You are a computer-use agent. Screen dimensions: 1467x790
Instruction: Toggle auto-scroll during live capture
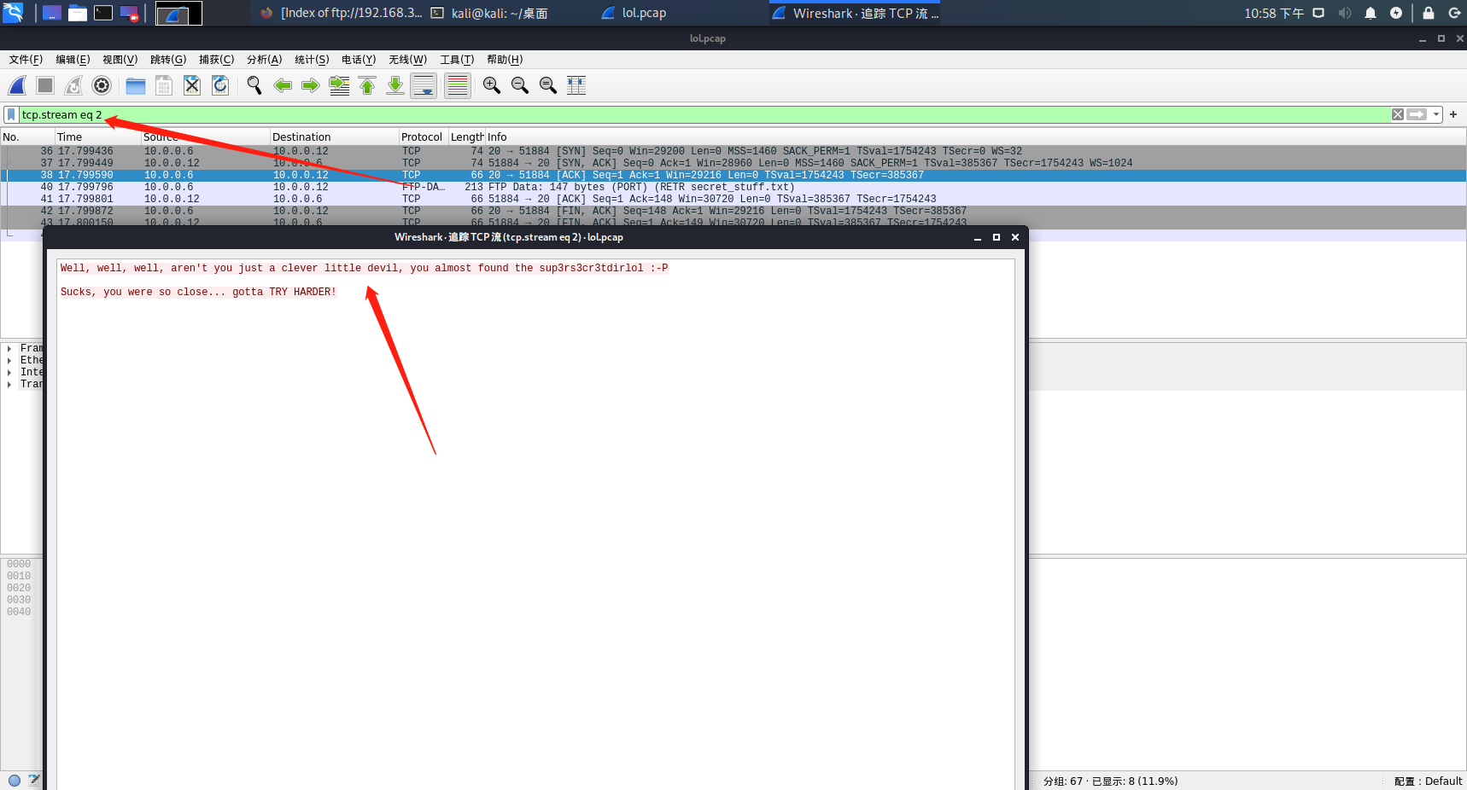pos(424,85)
